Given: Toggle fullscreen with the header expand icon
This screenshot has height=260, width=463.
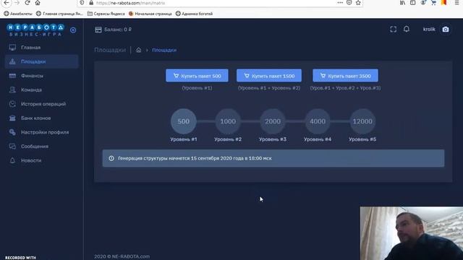Looking at the screenshot, I should tap(394, 29).
